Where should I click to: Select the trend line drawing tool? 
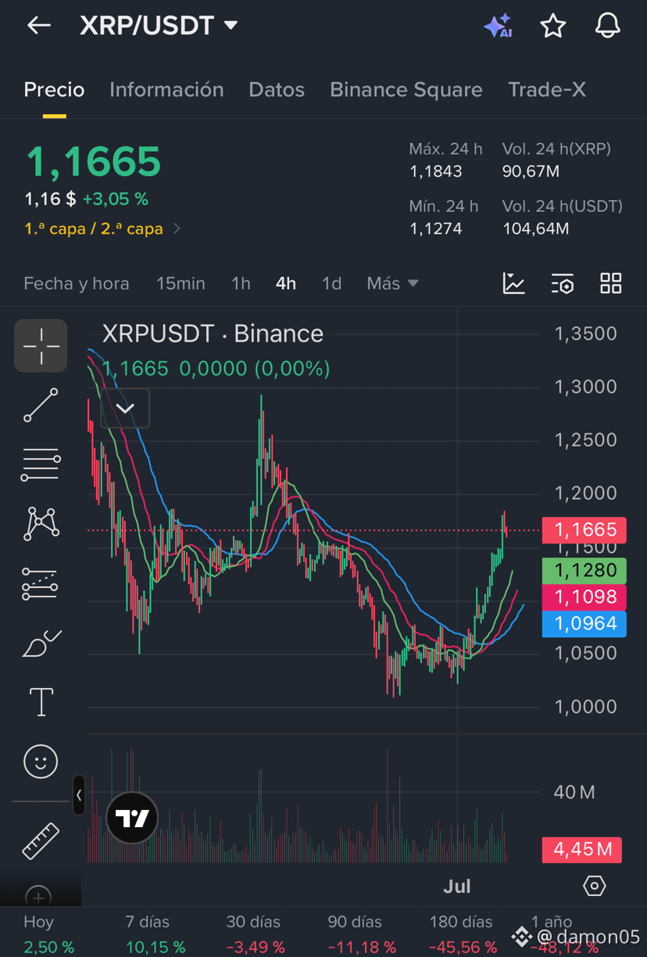[x=41, y=405]
